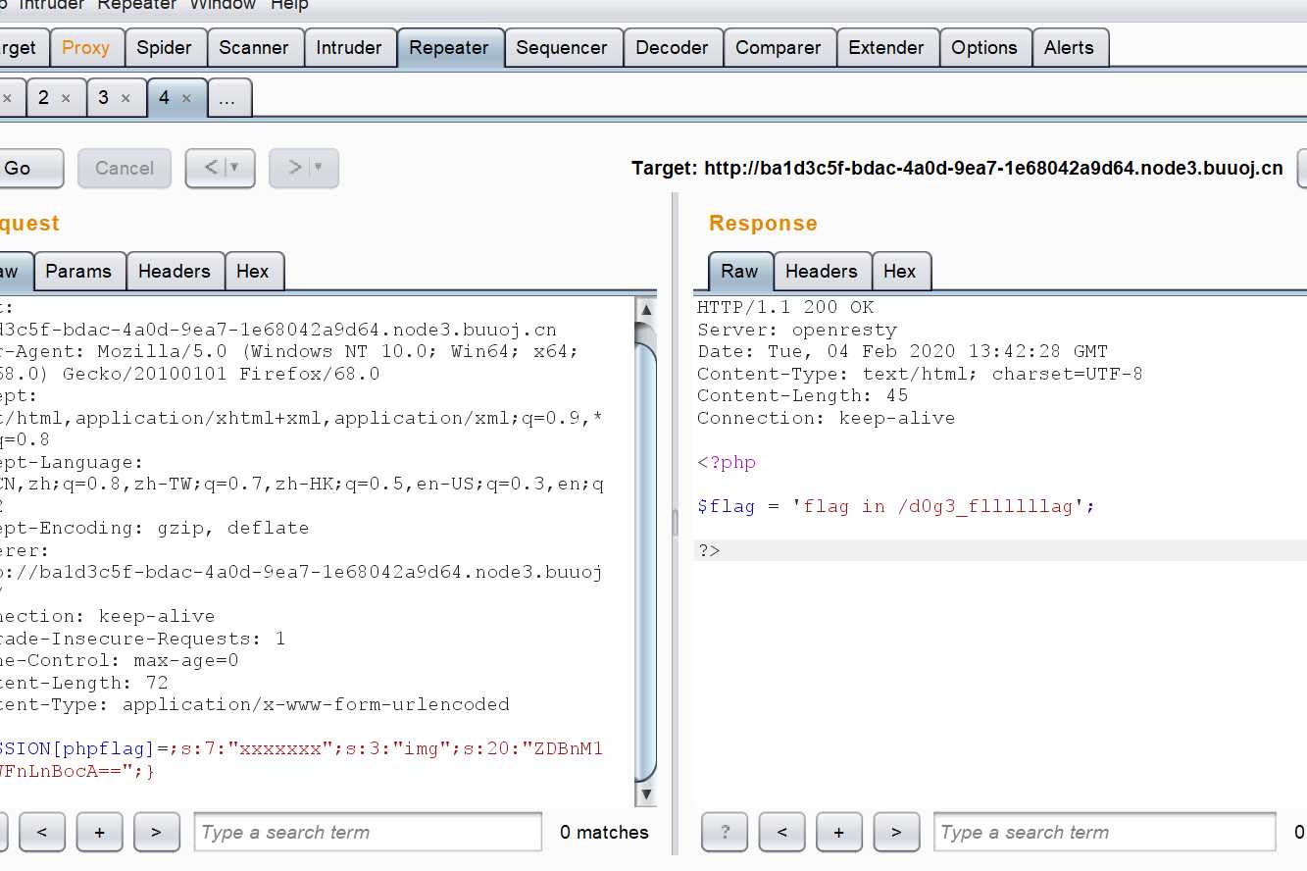Switch to the Decoder tab
The width and height of the screenshot is (1307, 871).
coord(673,47)
